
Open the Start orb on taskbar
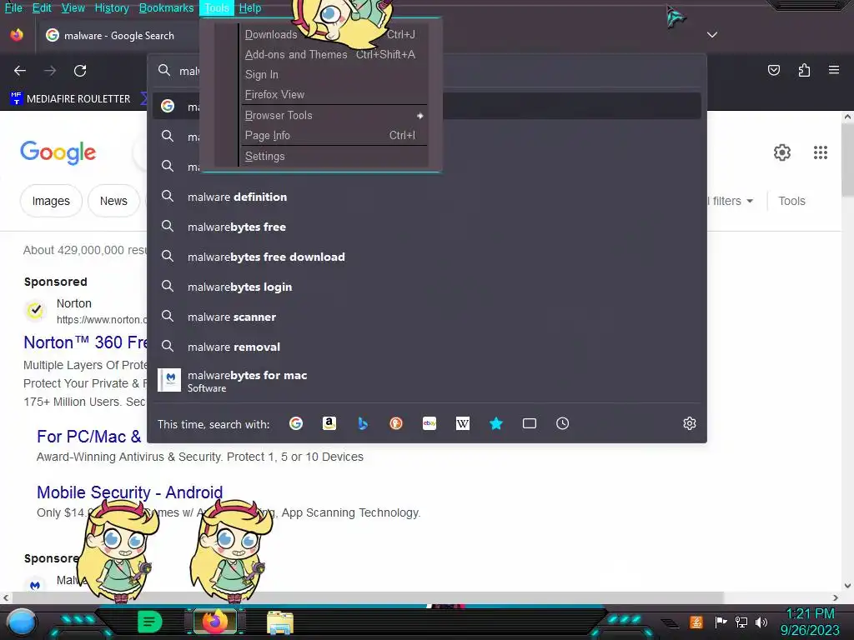click(x=22, y=623)
